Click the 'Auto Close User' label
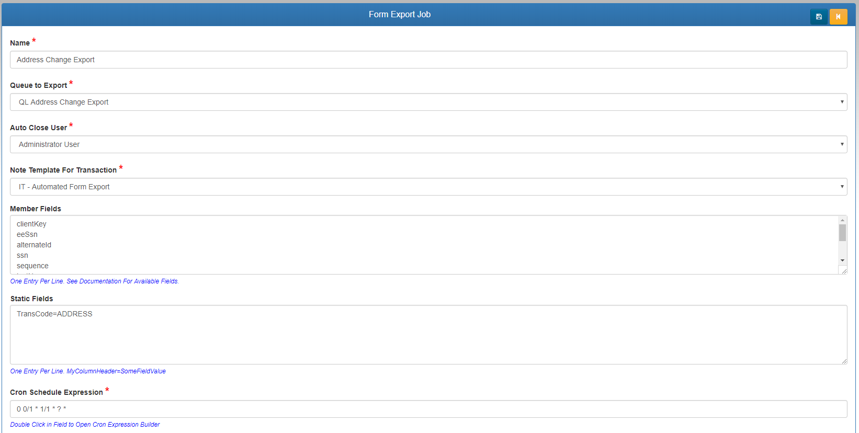Image resolution: width=859 pixels, height=433 pixels. coord(39,128)
